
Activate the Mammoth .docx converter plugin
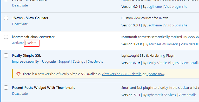[x=18, y=43]
